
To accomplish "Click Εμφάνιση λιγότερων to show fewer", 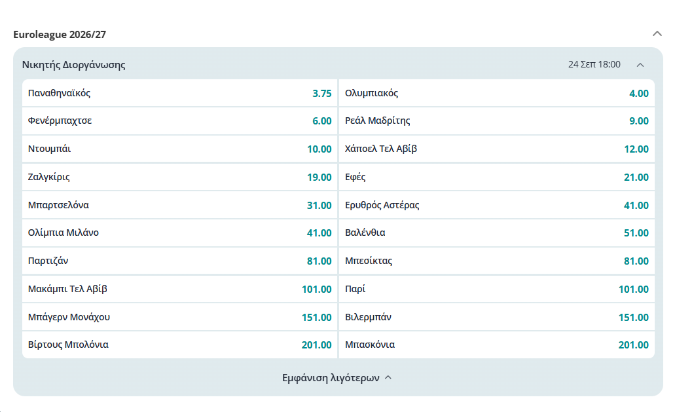I will (x=337, y=377).
